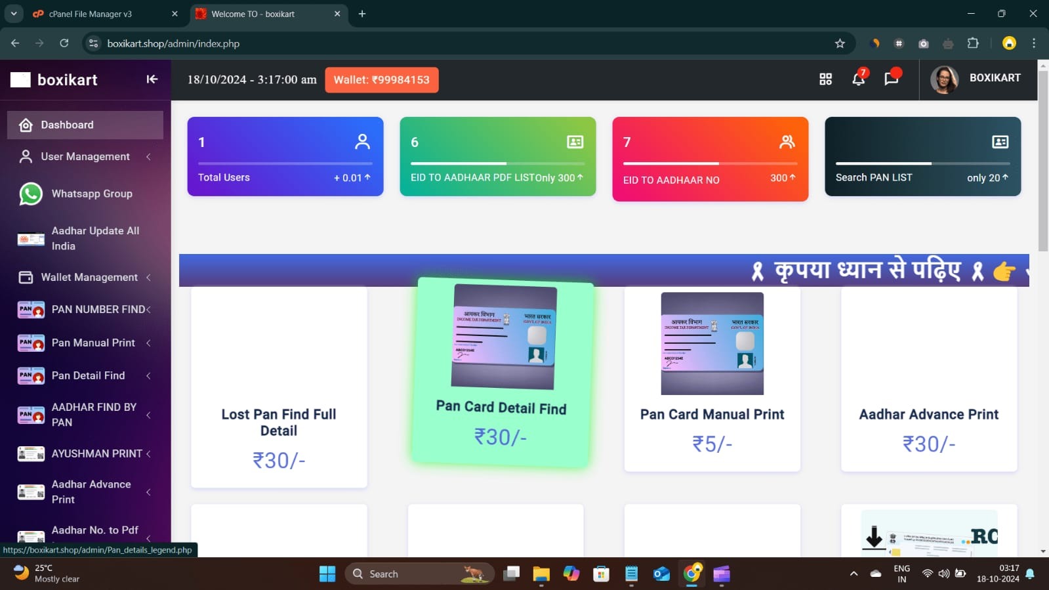
Task: Open the Pan Card Manual Print card
Action: pos(712,379)
